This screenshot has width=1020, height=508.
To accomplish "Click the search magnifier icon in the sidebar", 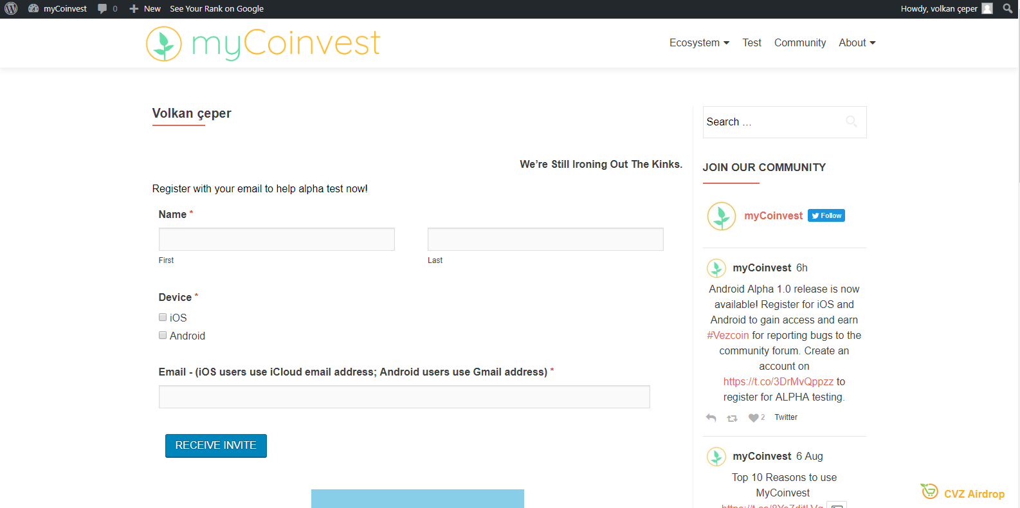I will pos(852,122).
